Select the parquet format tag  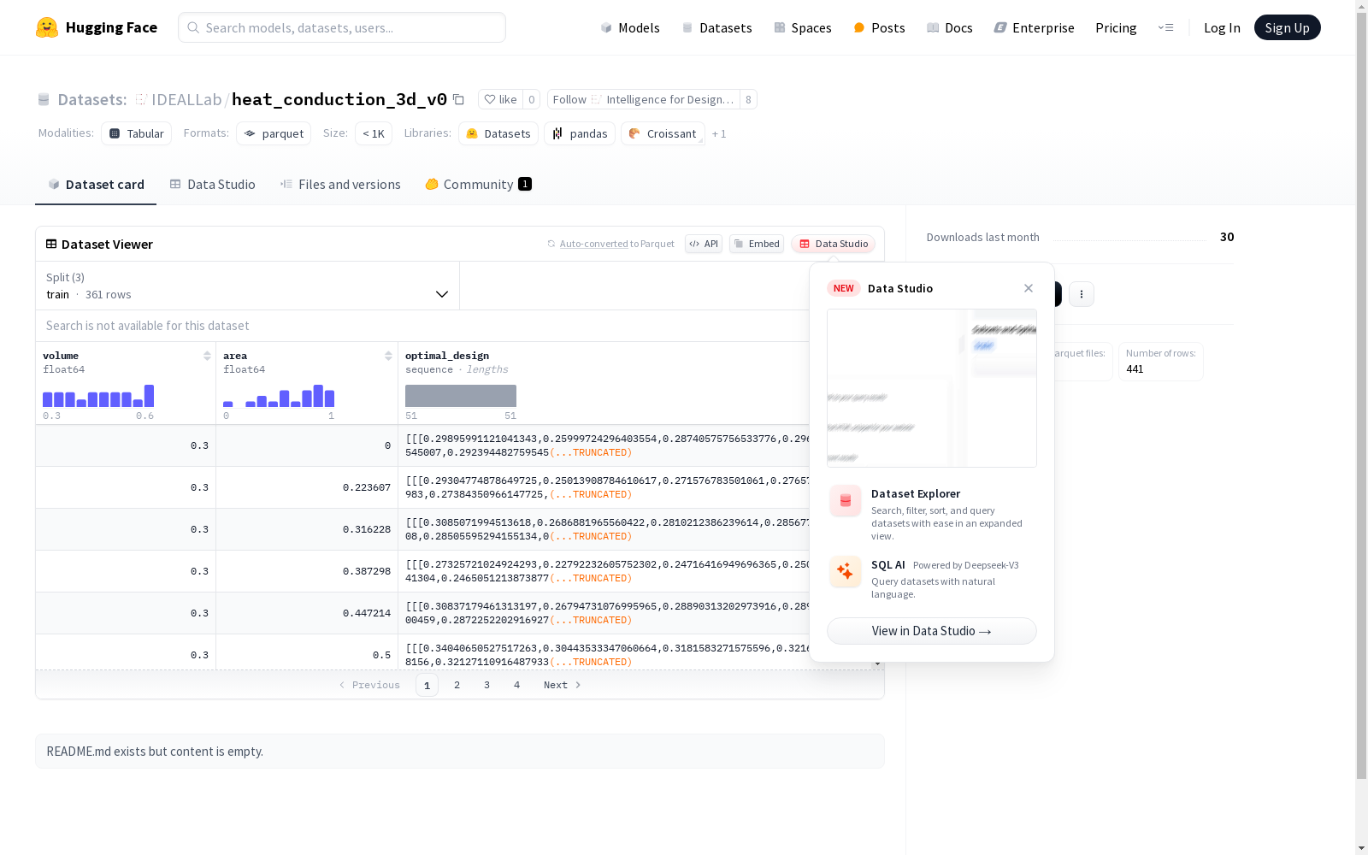(274, 133)
